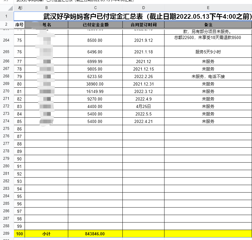Screen dimensions: 252x240
Task: Select the 5400.00 cell dated 2022.5.5
Action: 95,114
